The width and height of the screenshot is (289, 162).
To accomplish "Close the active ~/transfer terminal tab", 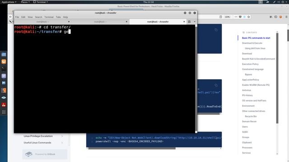I will (x=184, y=22).
